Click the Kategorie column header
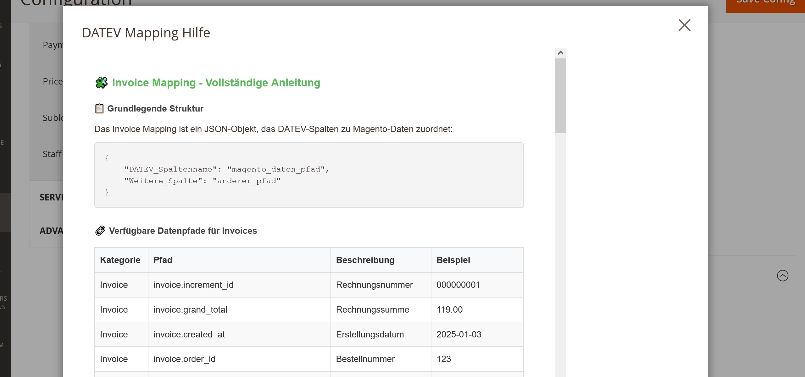The image size is (805, 377). pos(120,260)
